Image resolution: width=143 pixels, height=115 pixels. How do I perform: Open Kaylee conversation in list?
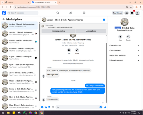(19, 58)
